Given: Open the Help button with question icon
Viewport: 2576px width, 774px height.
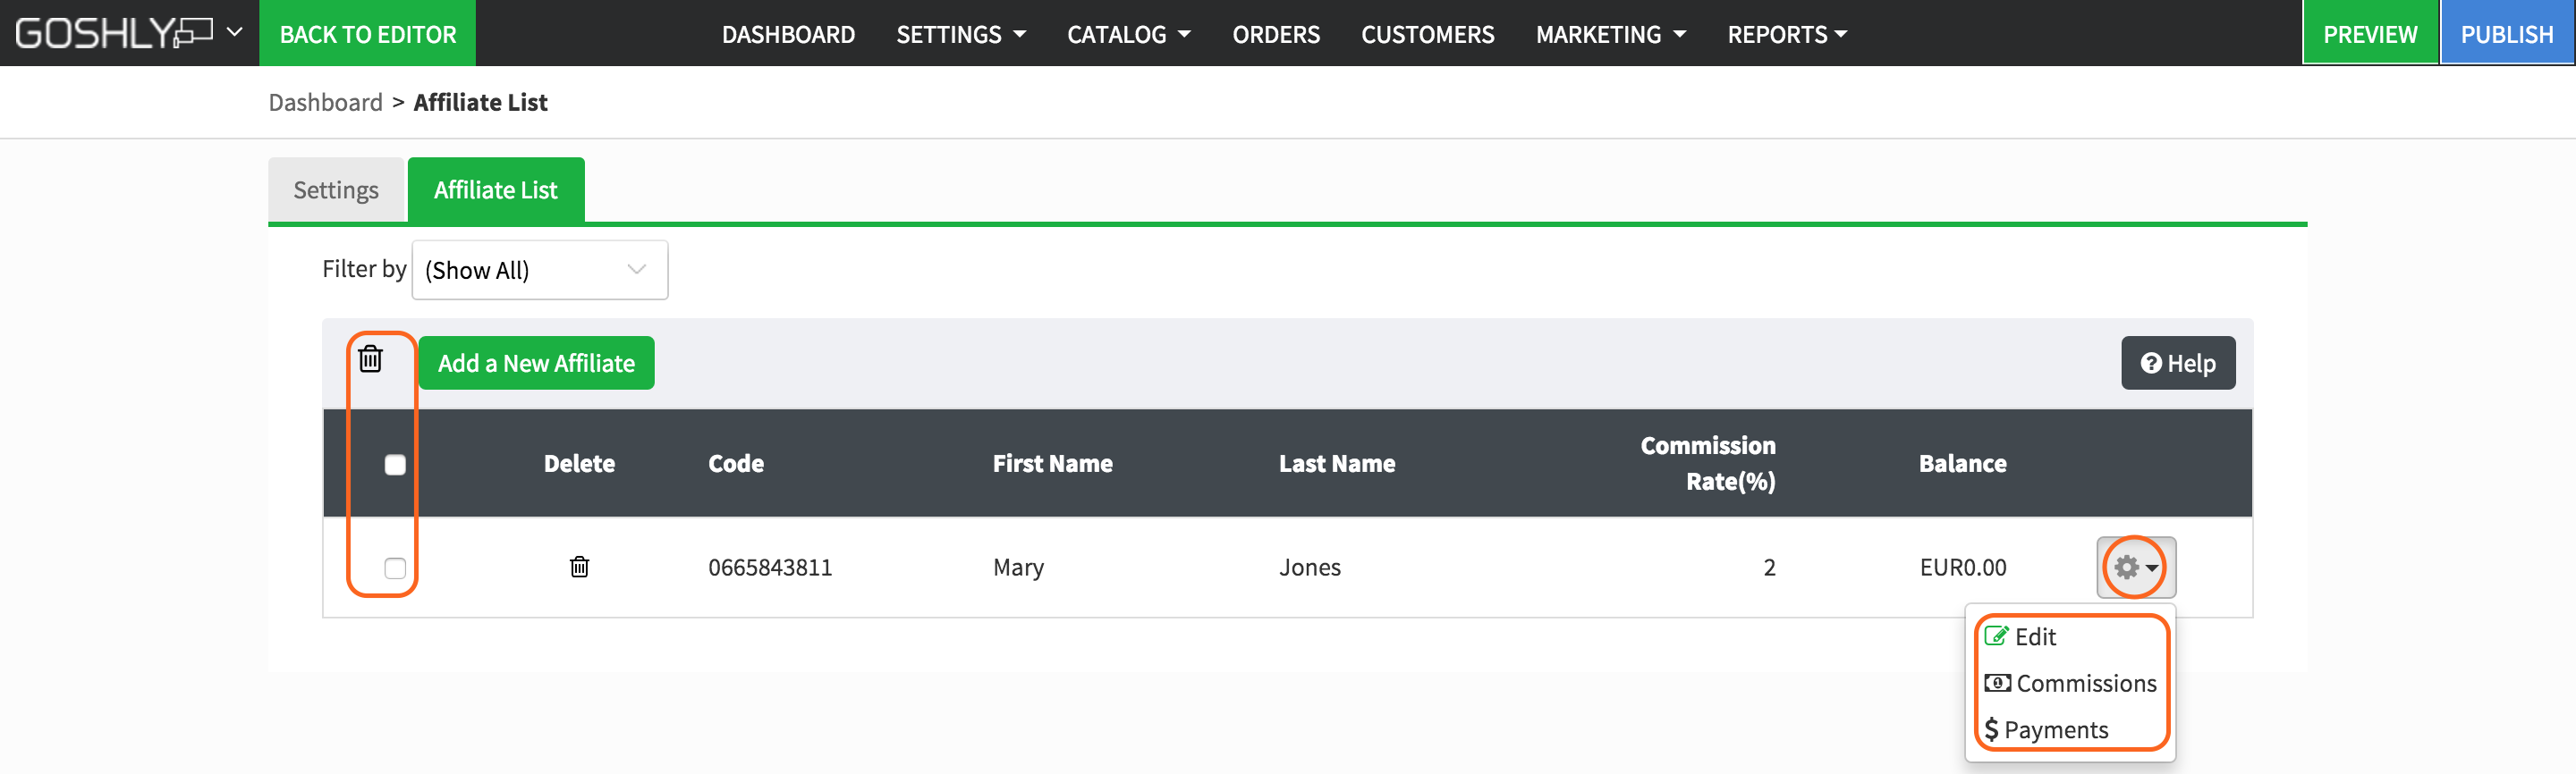Looking at the screenshot, I should 2177,364.
